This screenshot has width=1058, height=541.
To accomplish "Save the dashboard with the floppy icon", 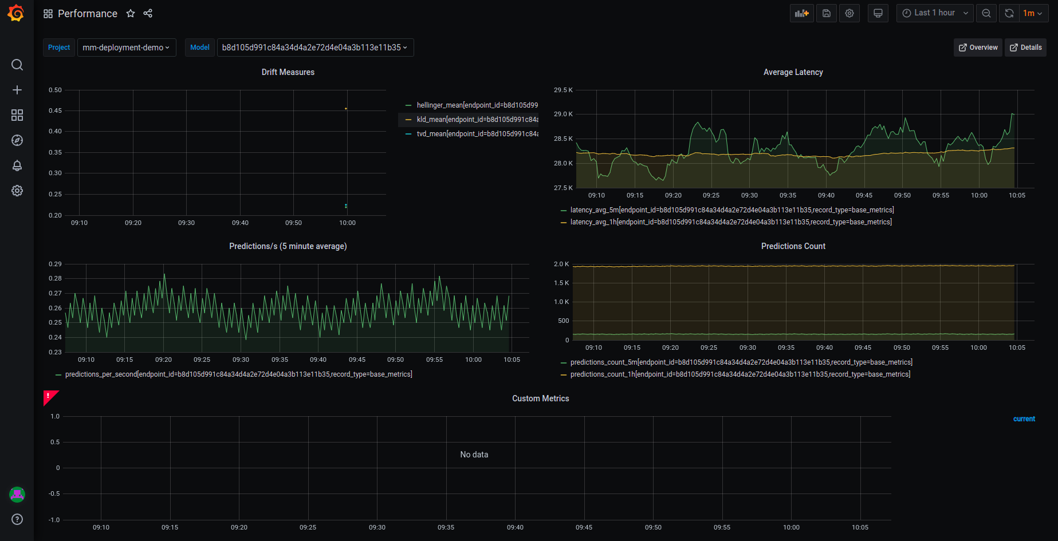I will point(827,13).
